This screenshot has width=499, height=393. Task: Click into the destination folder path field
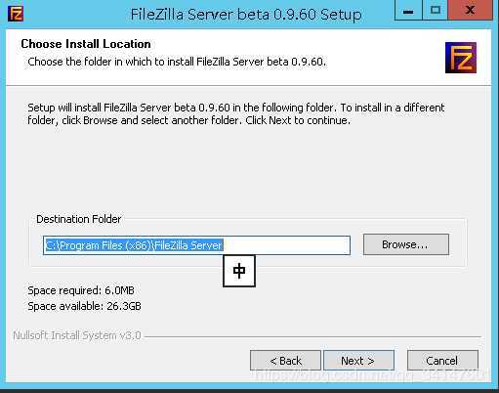pyautogui.click(x=196, y=245)
